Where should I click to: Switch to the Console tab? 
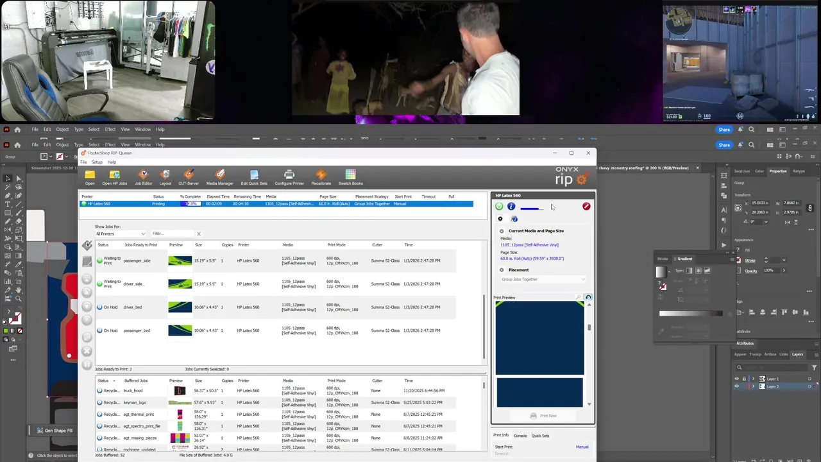pos(520,436)
